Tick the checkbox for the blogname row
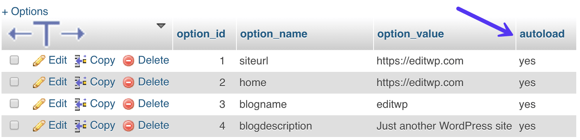580x140 pixels. pyautogui.click(x=14, y=104)
